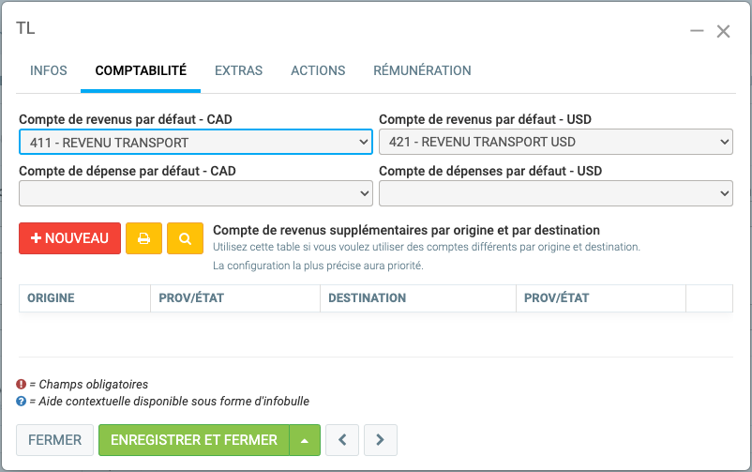Click ENREGISTRER ET FERMER button
This screenshot has width=752, height=472.
194,439
